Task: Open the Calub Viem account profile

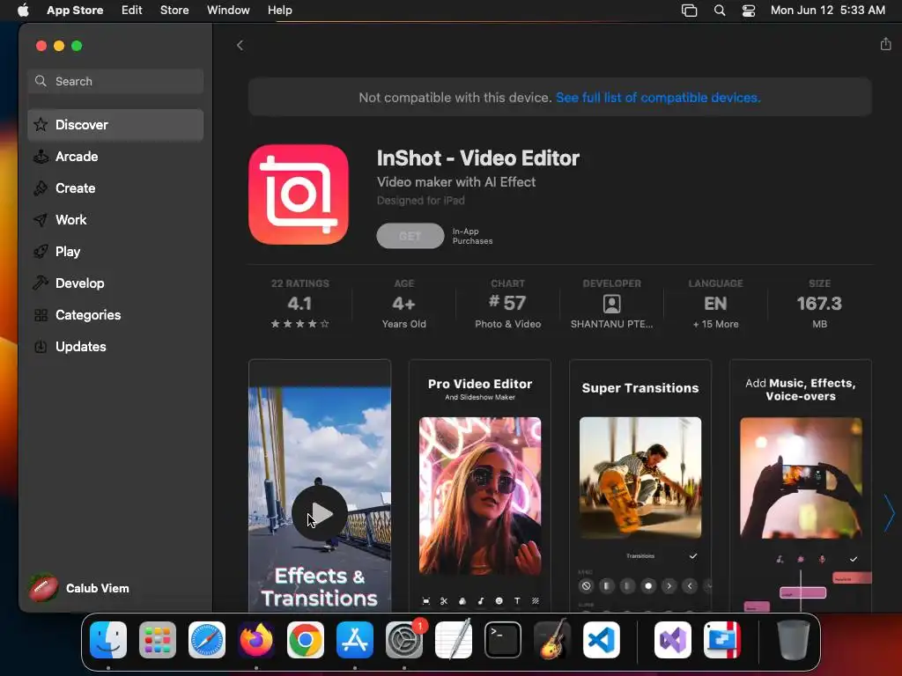Action: pos(80,588)
